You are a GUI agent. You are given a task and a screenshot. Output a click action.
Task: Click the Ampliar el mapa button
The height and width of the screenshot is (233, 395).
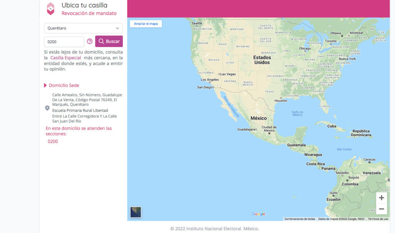146,24
